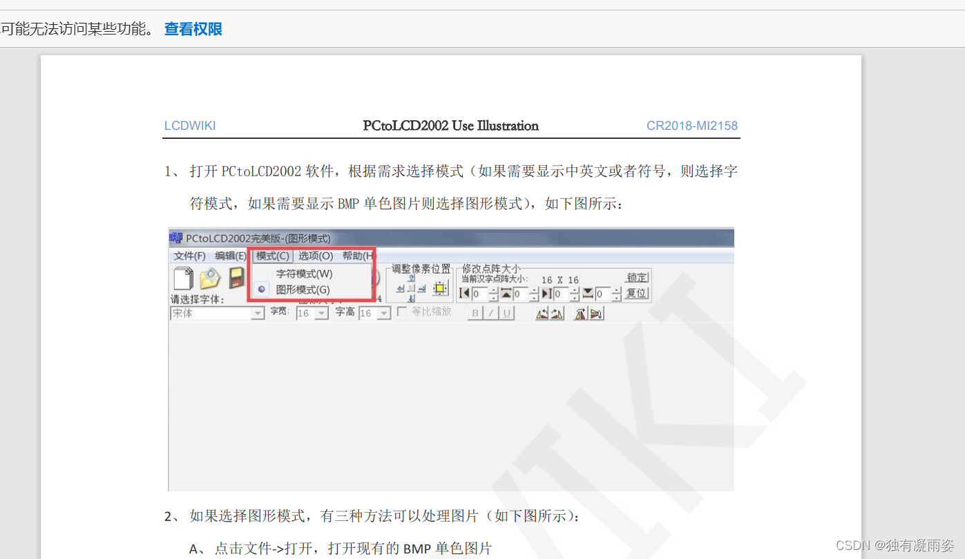Image resolution: width=965 pixels, height=559 pixels.
Task: Click the Italic I button
Action: (491, 313)
